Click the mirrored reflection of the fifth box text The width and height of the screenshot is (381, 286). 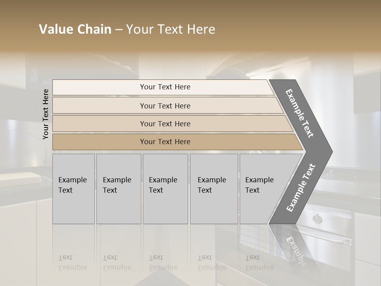click(x=260, y=263)
